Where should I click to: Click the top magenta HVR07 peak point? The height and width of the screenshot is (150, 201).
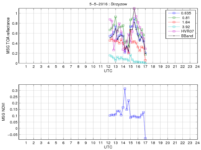pyautogui.click(x=134, y=8)
